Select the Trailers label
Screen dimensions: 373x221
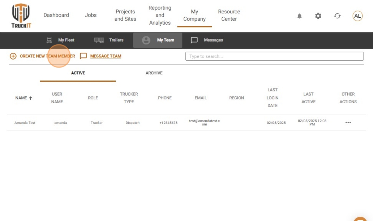116,40
